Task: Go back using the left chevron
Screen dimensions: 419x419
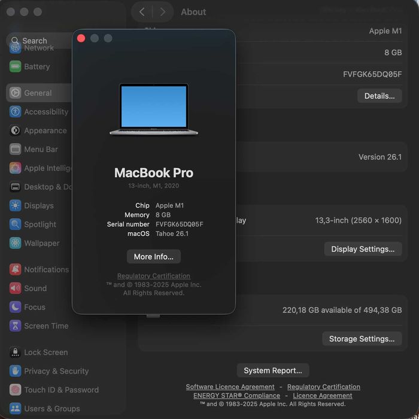Action: point(142,12)
